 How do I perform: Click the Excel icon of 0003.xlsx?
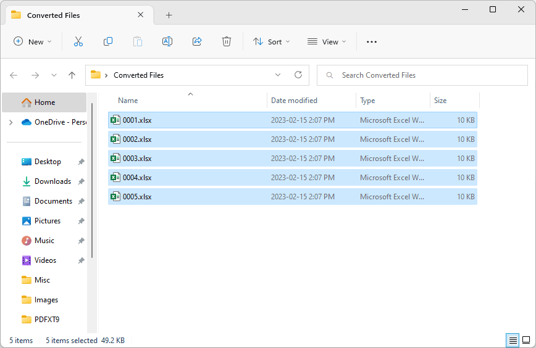[x=115, y=158]
